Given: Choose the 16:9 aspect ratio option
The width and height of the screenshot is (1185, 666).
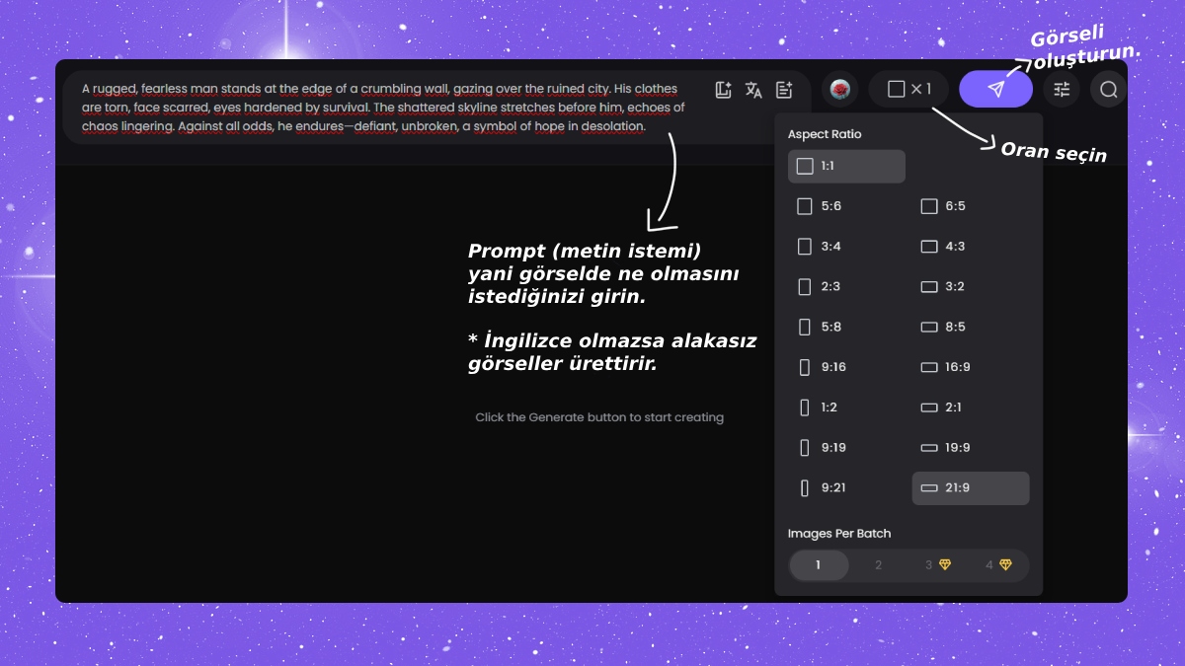Looking at the screenshot, I should coord(970,367).
